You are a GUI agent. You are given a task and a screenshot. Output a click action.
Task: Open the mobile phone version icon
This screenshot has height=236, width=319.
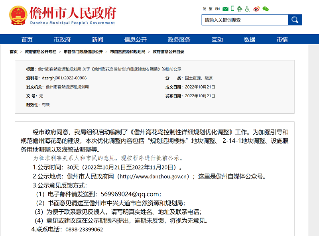232,9
